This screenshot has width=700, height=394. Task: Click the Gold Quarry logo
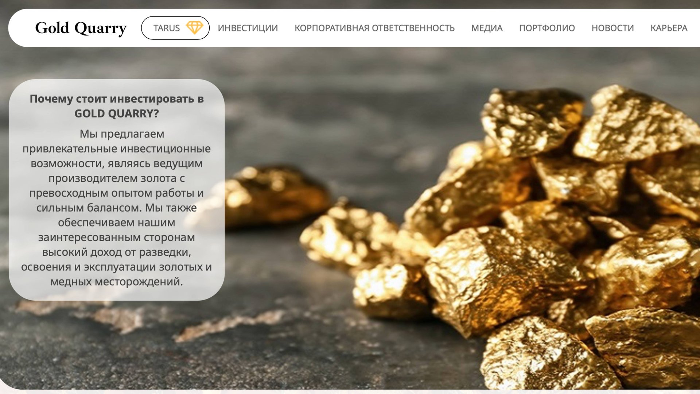pyautogui.click(x=81, y=28)
